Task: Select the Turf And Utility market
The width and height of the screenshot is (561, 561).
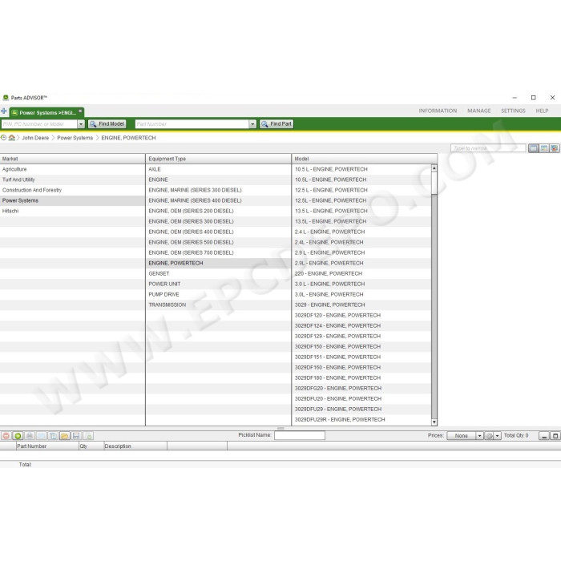Action: click(72, 180)
